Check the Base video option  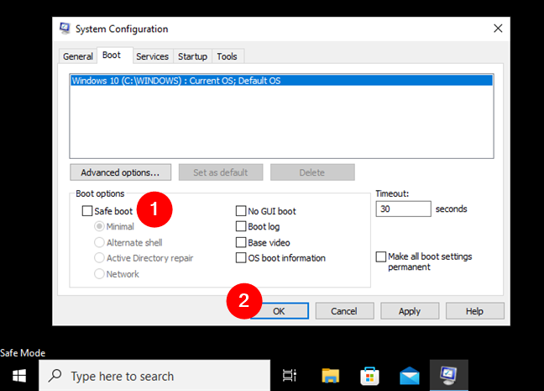pyautogui.click(x=241, y=242)
